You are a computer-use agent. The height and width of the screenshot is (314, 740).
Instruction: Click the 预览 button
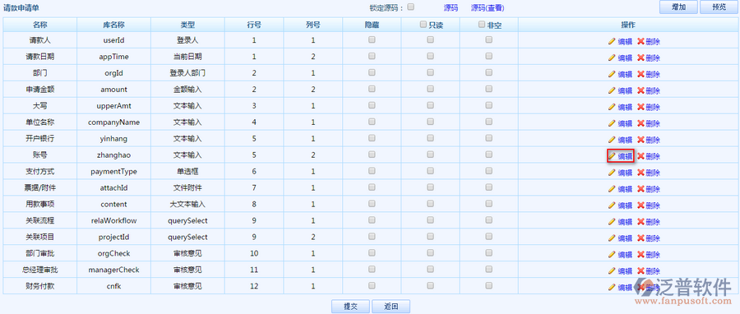[x=719, y=7]
